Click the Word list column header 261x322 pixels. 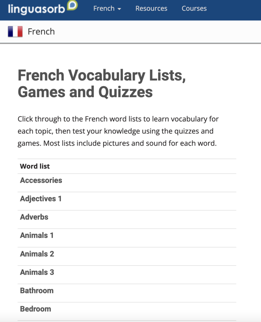point(35,166)
